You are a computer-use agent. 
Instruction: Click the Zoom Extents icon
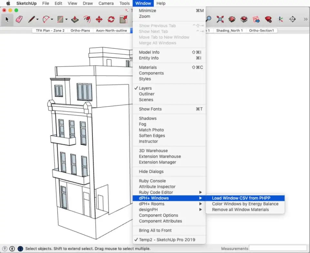(220, 19)
